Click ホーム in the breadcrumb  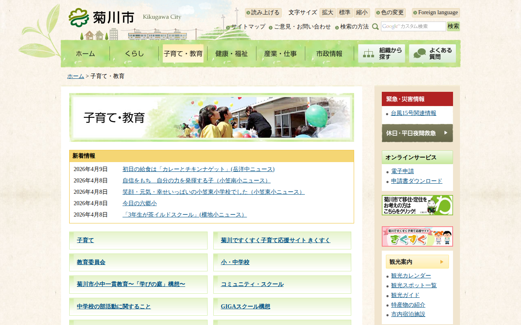(x=76, y=76)
